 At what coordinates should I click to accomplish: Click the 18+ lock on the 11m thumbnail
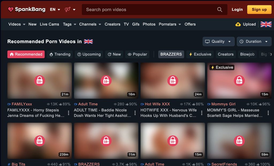(x=106, y=141)
